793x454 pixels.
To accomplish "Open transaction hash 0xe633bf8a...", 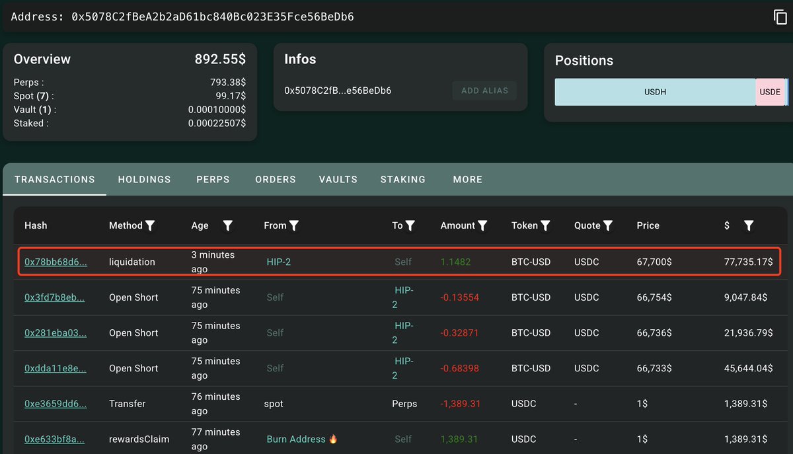I will pos(54,439).
